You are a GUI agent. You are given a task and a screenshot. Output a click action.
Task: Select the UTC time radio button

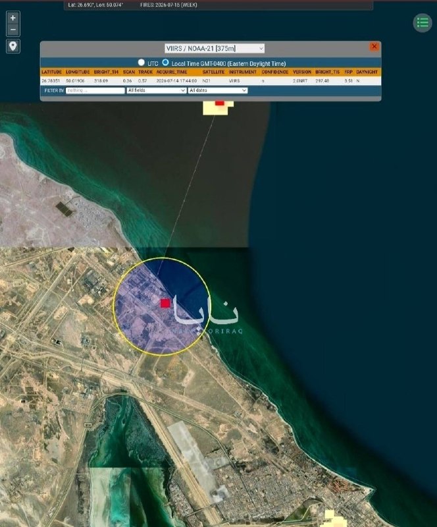pyautogui.click(x=141, y=63)
